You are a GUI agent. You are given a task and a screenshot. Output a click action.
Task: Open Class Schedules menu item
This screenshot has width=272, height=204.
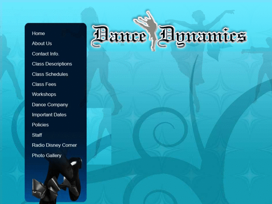pyautogui.click(x=50, y=74)
